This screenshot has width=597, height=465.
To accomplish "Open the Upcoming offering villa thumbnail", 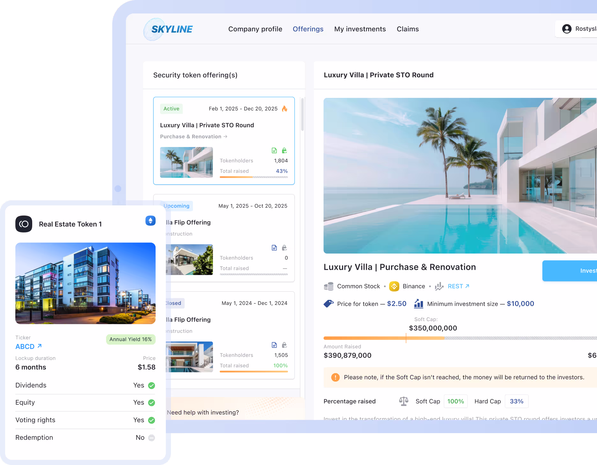I will click(189, 260).
